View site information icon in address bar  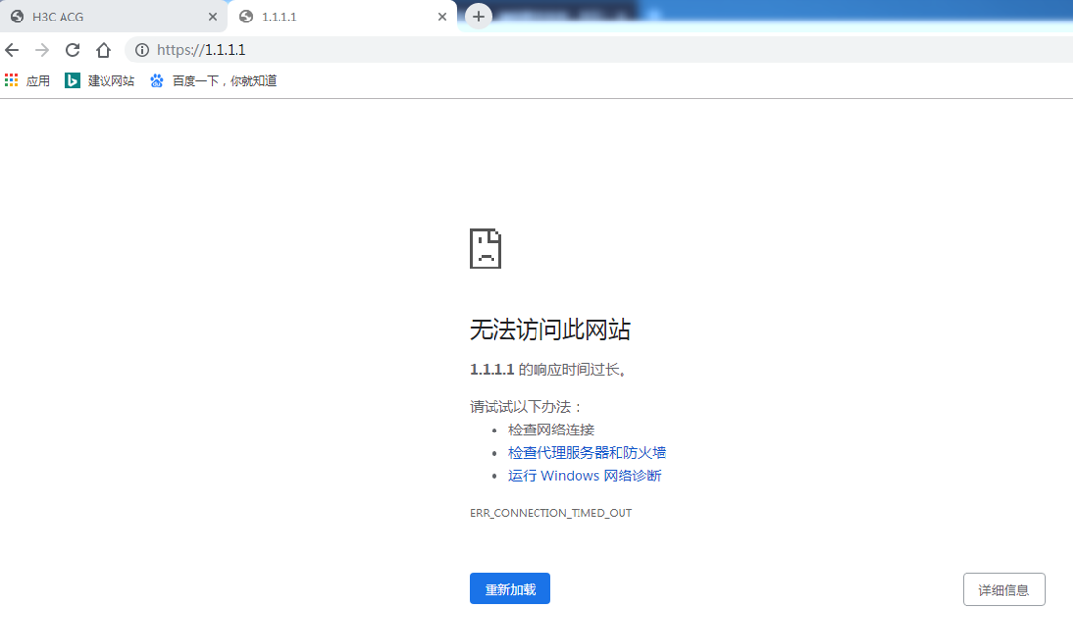(142, 50)
